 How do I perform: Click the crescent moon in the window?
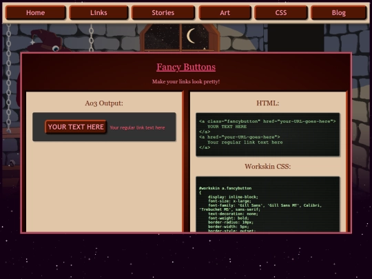(x=191, y=36)
